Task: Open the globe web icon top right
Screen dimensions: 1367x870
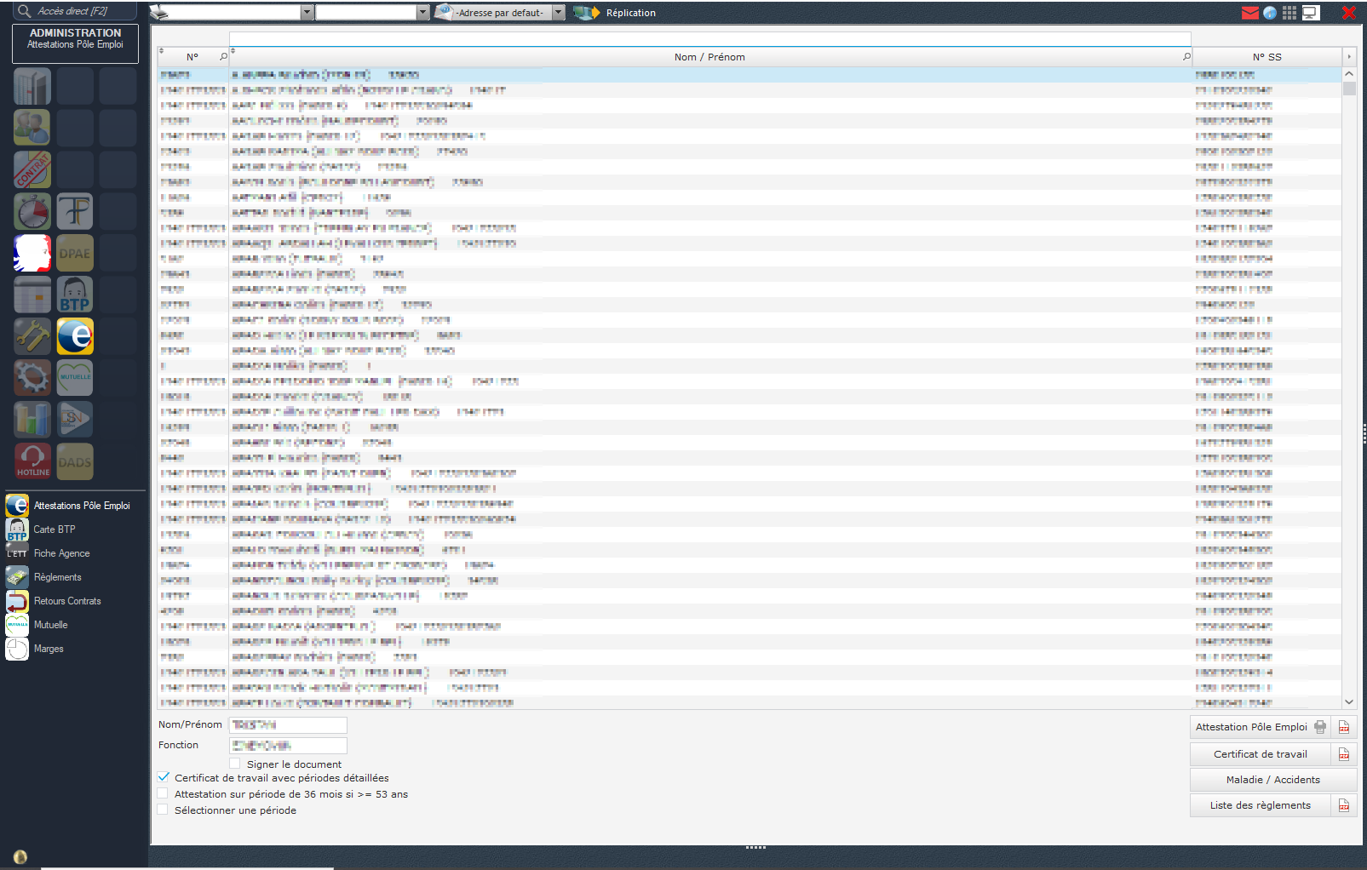Action: 1270,13
